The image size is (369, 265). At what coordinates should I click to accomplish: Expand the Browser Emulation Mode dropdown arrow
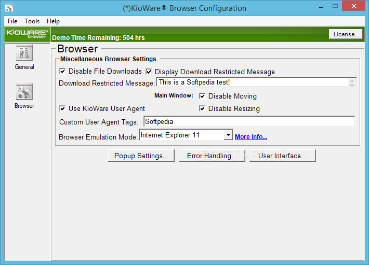click(x=228, y=135)
